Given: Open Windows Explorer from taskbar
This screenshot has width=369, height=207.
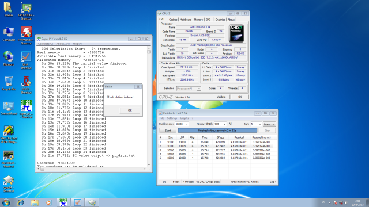Looking at the screenshot, I should point(35,202).
